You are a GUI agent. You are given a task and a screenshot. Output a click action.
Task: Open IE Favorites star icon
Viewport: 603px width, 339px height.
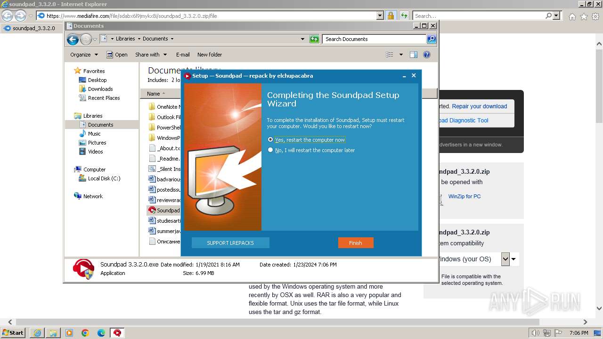pyautogui.click(x=584, y=16)
